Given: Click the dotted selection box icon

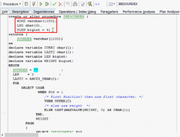Looking at the screenshot, I should (82, 4).
